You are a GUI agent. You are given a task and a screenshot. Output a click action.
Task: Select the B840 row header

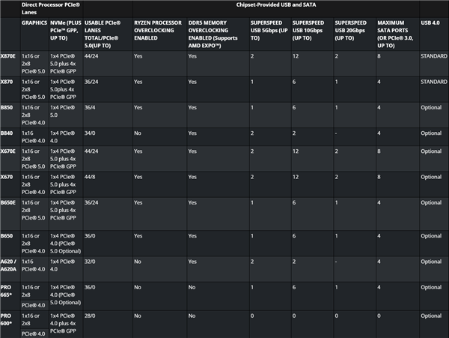pyautogui.click(x=7, y=133)
